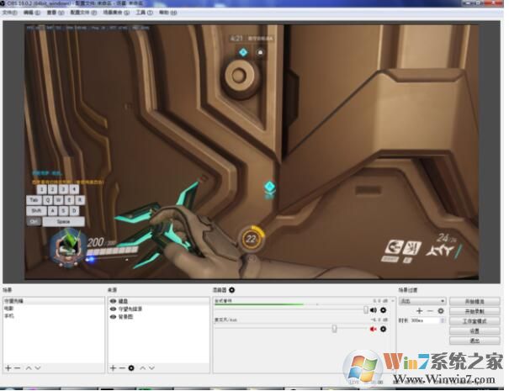Image resolution: width=509 pixels, height=391 pixels.
Task: Click the game preview canvas
Action: (252, 152)
